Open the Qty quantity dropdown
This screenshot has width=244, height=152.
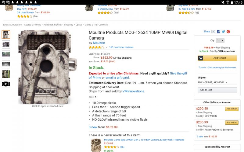pyautogui.click(x=220, y=40)
